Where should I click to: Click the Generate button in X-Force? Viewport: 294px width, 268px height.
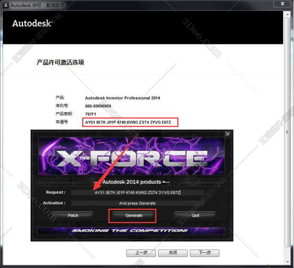pyautogui.click(x=134, y=216)
